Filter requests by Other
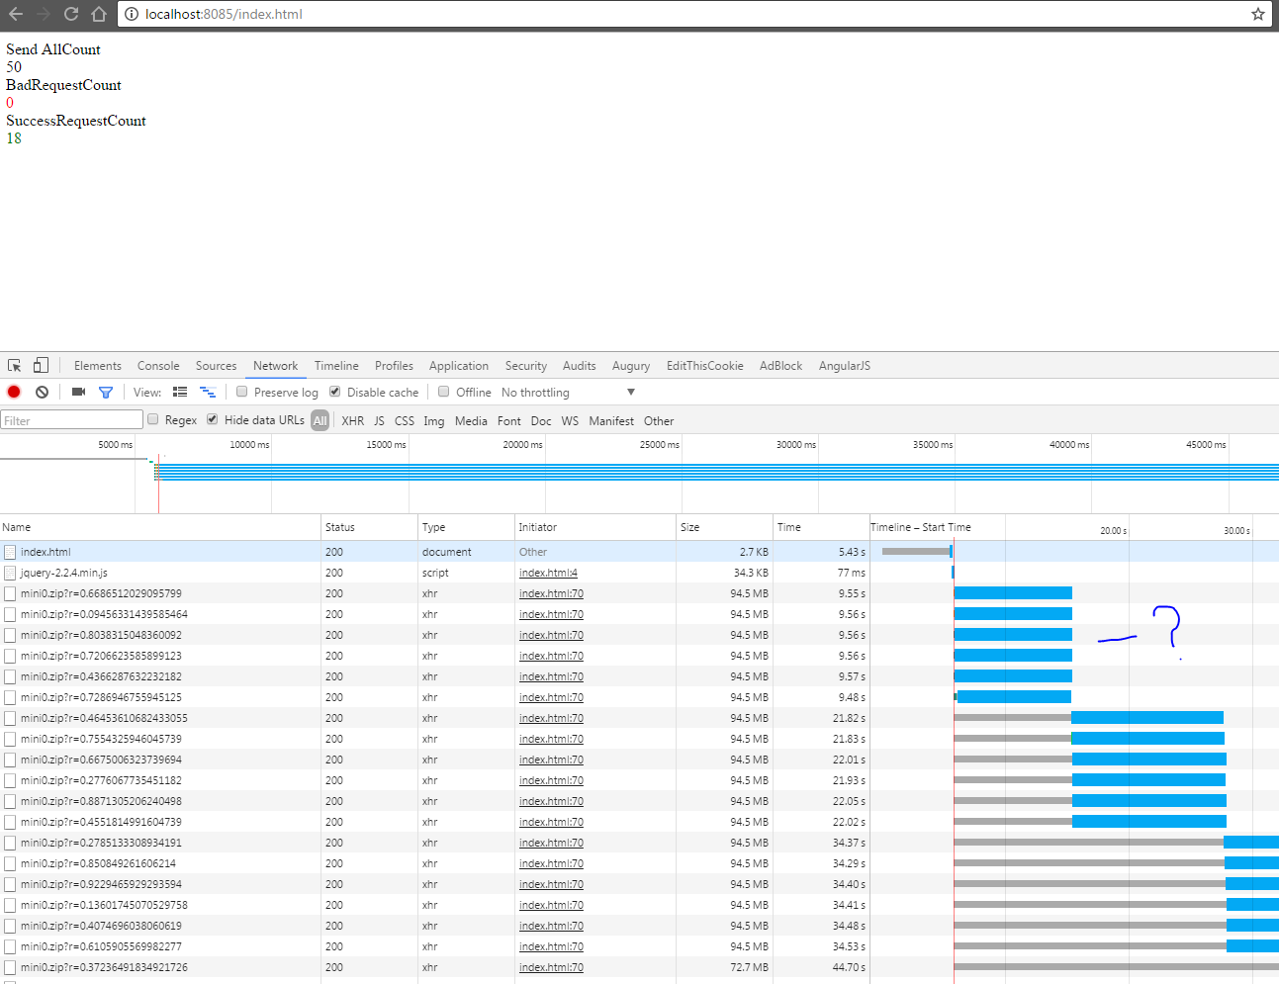Screen dimensions: 1279x984 click(659, 420)
